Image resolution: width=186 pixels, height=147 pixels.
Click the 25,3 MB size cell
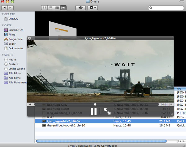(x=165, y=121)
